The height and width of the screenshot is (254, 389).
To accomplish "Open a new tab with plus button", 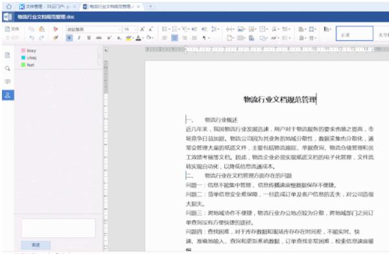I will (150, 6).
